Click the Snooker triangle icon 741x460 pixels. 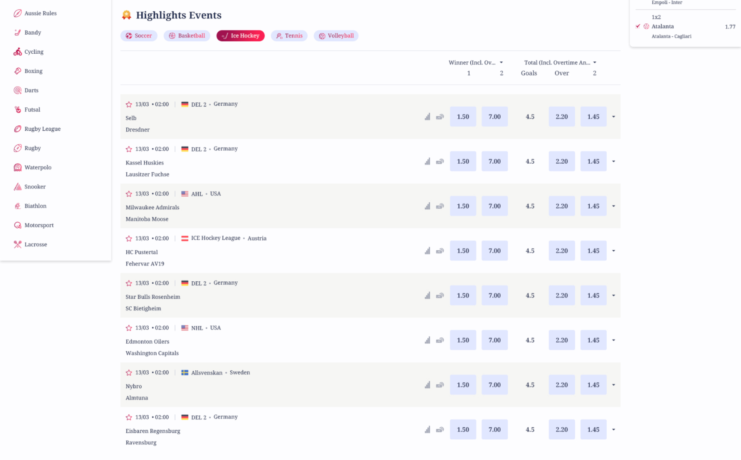[18, 187]
